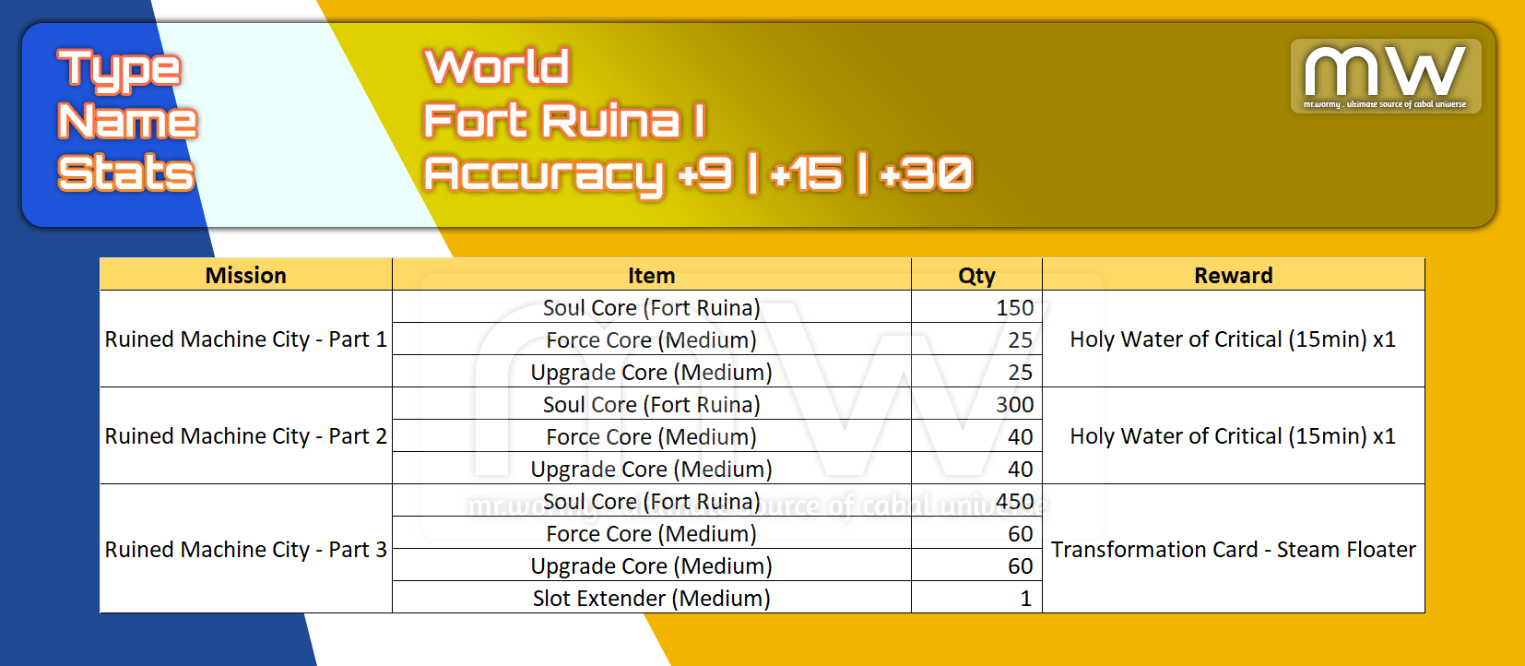Select the Qty column header
The height and width of the screenshot is (666, 1525).
tap(976, 275)
